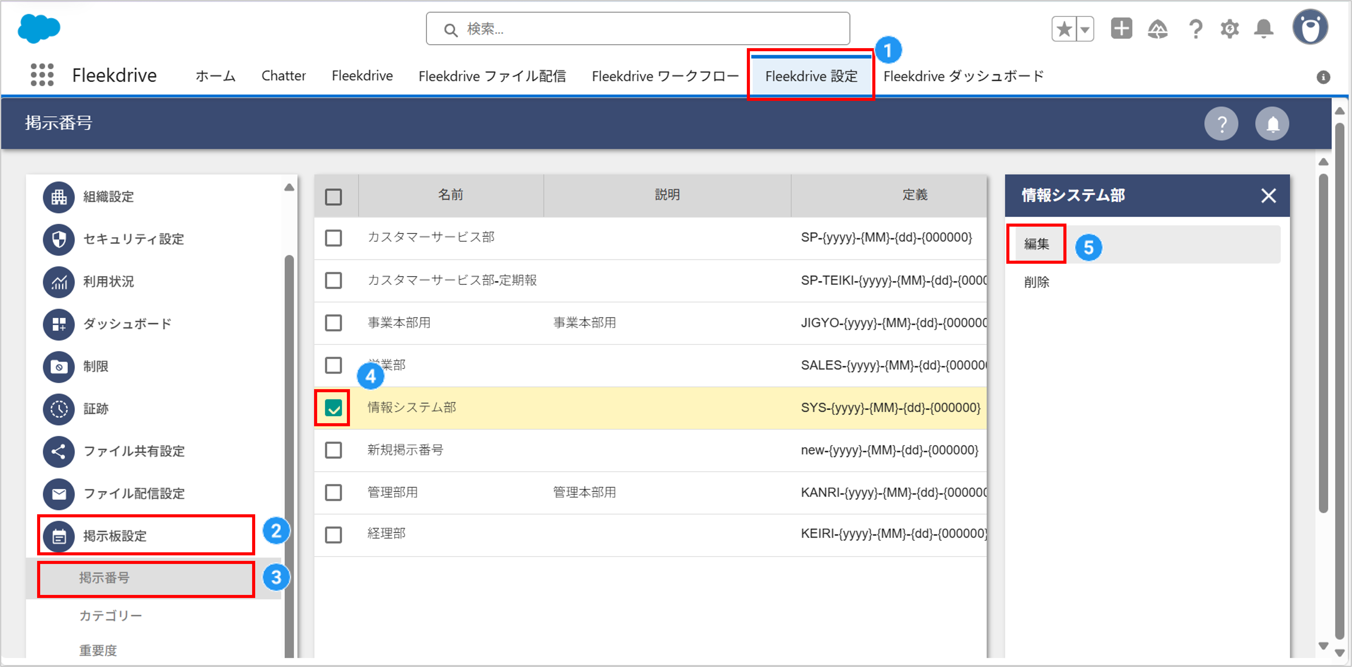Screen dimensions: 1352x667
Task: Click the 利用状況 chart icon
Action: tap(59, 282)
